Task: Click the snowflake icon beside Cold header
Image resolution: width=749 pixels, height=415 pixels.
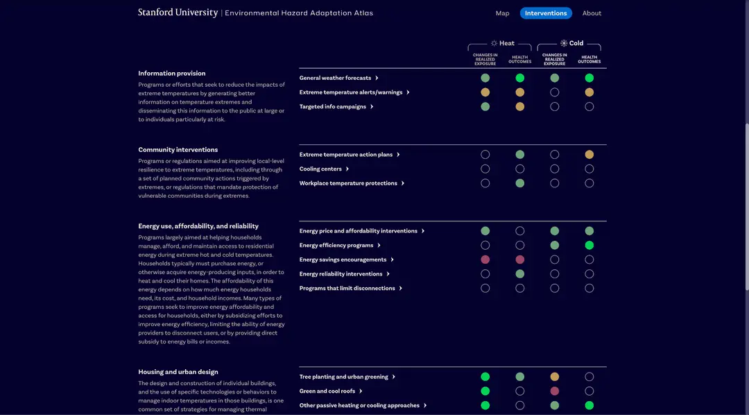Action: pos(564,43)
